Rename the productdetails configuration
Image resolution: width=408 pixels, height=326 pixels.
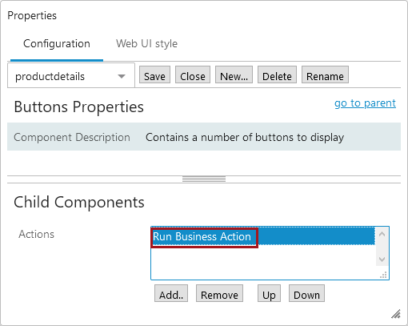pyautogui.click(x=325, y=74)
